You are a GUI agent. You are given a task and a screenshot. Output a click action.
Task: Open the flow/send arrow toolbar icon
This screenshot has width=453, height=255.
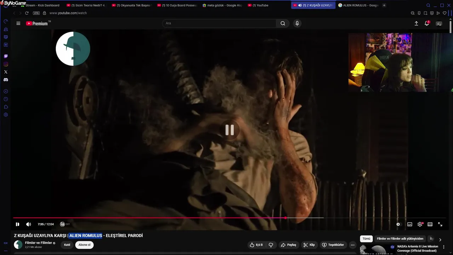438,13
